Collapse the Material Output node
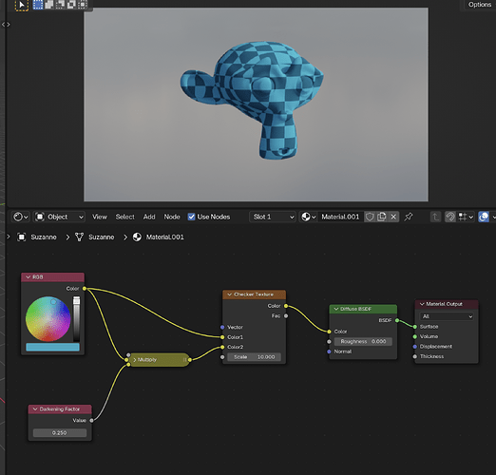 (422, 304)
